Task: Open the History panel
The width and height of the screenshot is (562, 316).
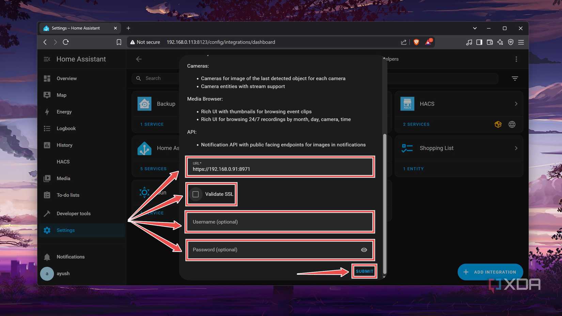Action: pyautogui.click(x=64, y=145)
